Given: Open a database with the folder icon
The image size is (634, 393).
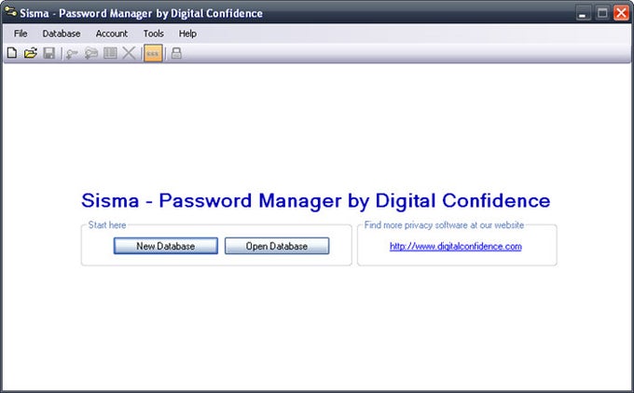Looking at the screenshot, I should point(31,53).
